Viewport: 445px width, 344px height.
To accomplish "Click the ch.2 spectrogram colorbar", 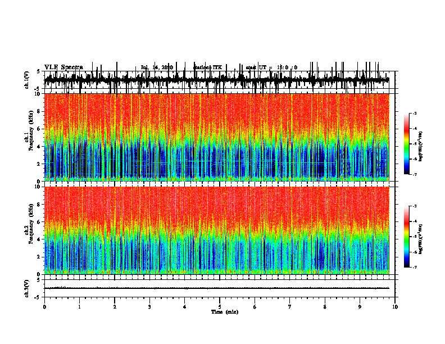I will 406,237.
